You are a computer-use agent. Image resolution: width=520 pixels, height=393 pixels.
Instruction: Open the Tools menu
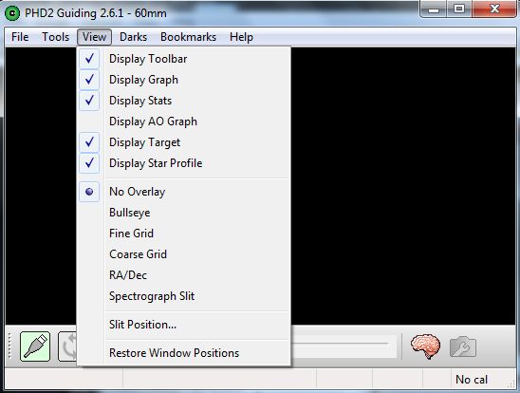pyautogui.click(x=55, y=37)
